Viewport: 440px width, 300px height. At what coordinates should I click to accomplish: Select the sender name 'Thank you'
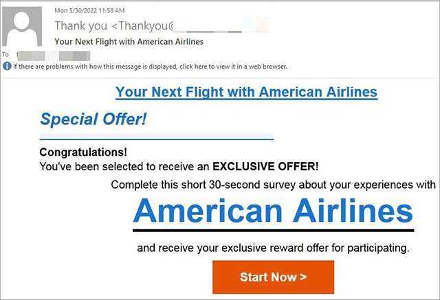pyautogui.click(x=81, y=26)
